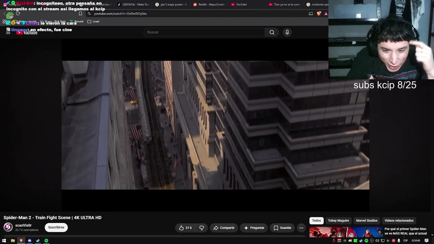This screenshot has width=434, height=244.
Task: Click the Spider-Man train fight video player
Action: point(215,125)
